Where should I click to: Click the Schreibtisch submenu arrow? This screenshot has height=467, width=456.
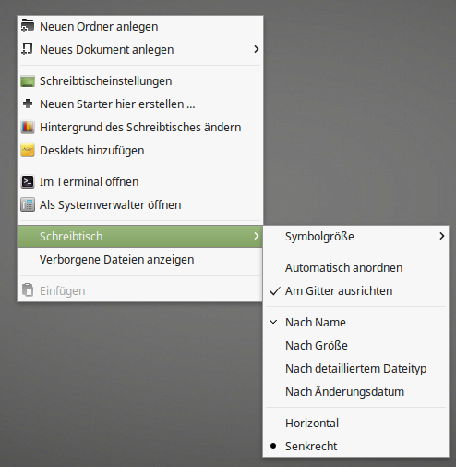(256, 236)
